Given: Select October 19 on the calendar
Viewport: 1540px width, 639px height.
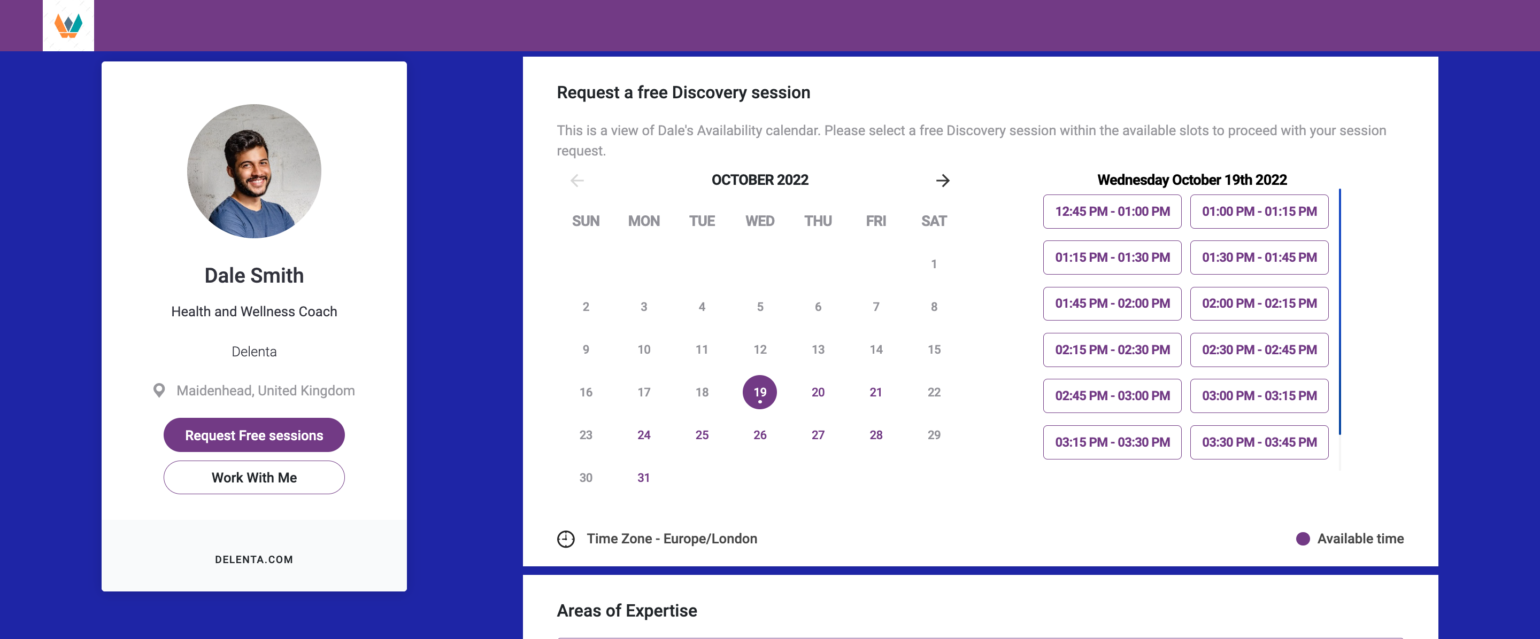Looking at the screenshot, I should click(x=759, y=392).
